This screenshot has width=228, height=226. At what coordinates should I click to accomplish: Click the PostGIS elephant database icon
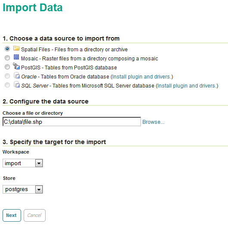16,66
